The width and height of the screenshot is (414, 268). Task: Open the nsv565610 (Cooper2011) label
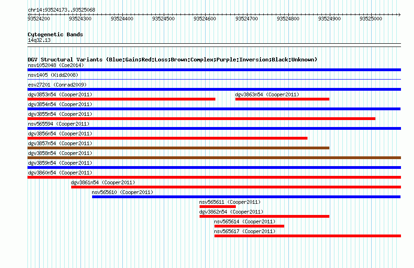(122, 192)
